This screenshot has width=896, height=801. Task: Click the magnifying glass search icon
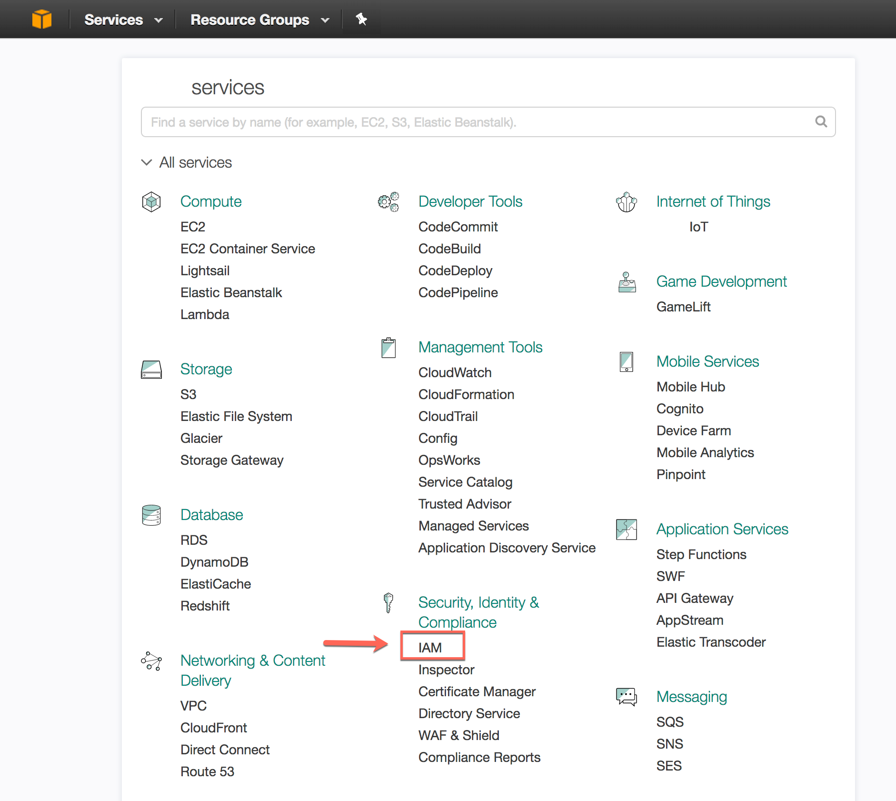821,122
